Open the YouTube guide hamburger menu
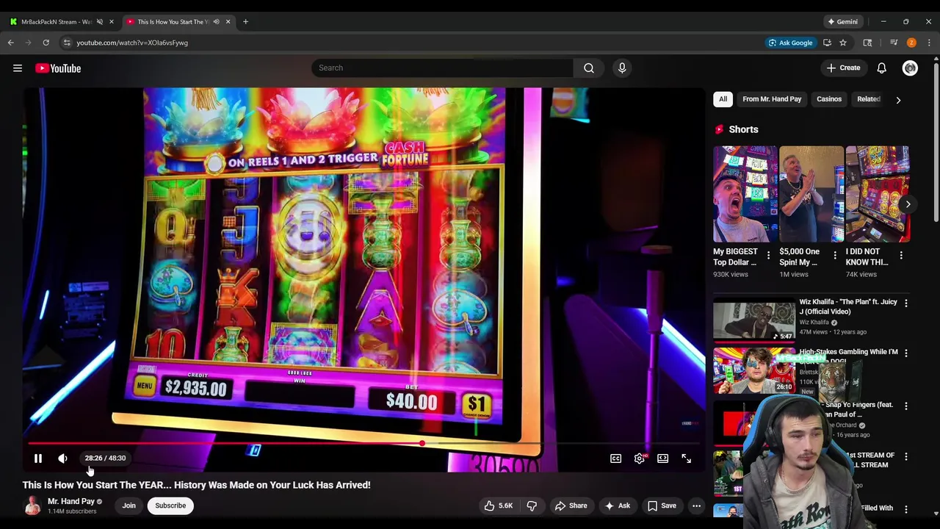 pyautogui.click(x=18, y=68)
